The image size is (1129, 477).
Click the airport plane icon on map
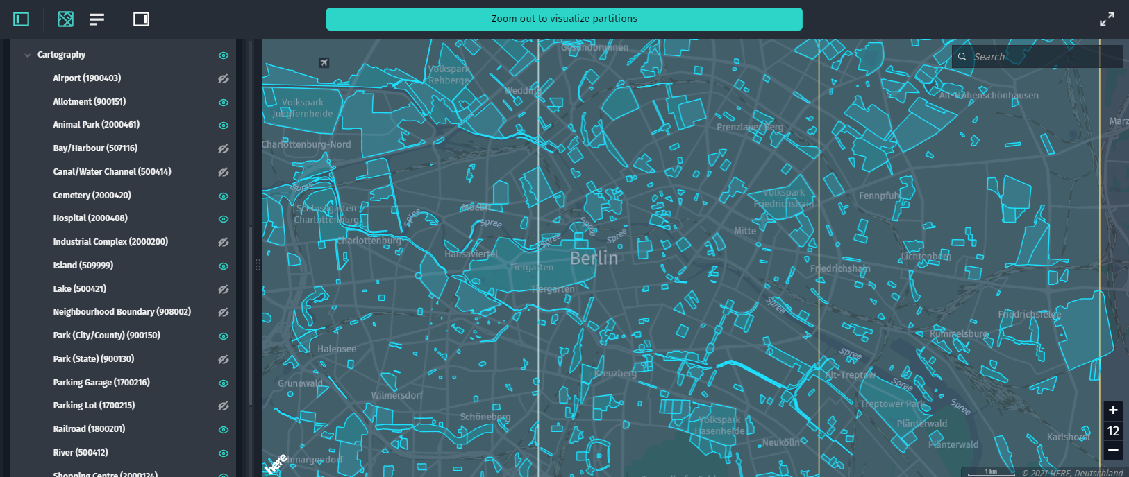point(324,62)
